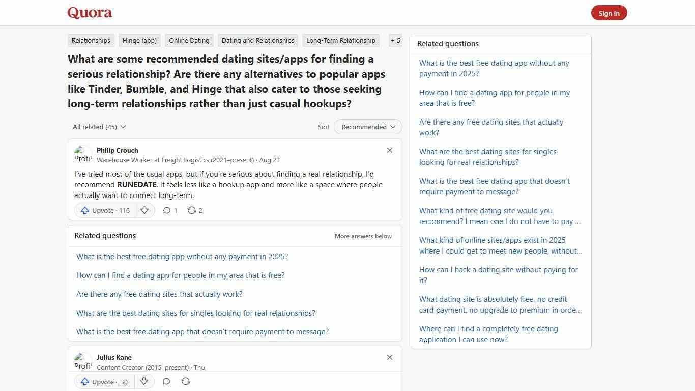This screenshot has width=695, height=391.
Task: Open comments on Julius Kane's answer
Action: click(x=166, y=381)
